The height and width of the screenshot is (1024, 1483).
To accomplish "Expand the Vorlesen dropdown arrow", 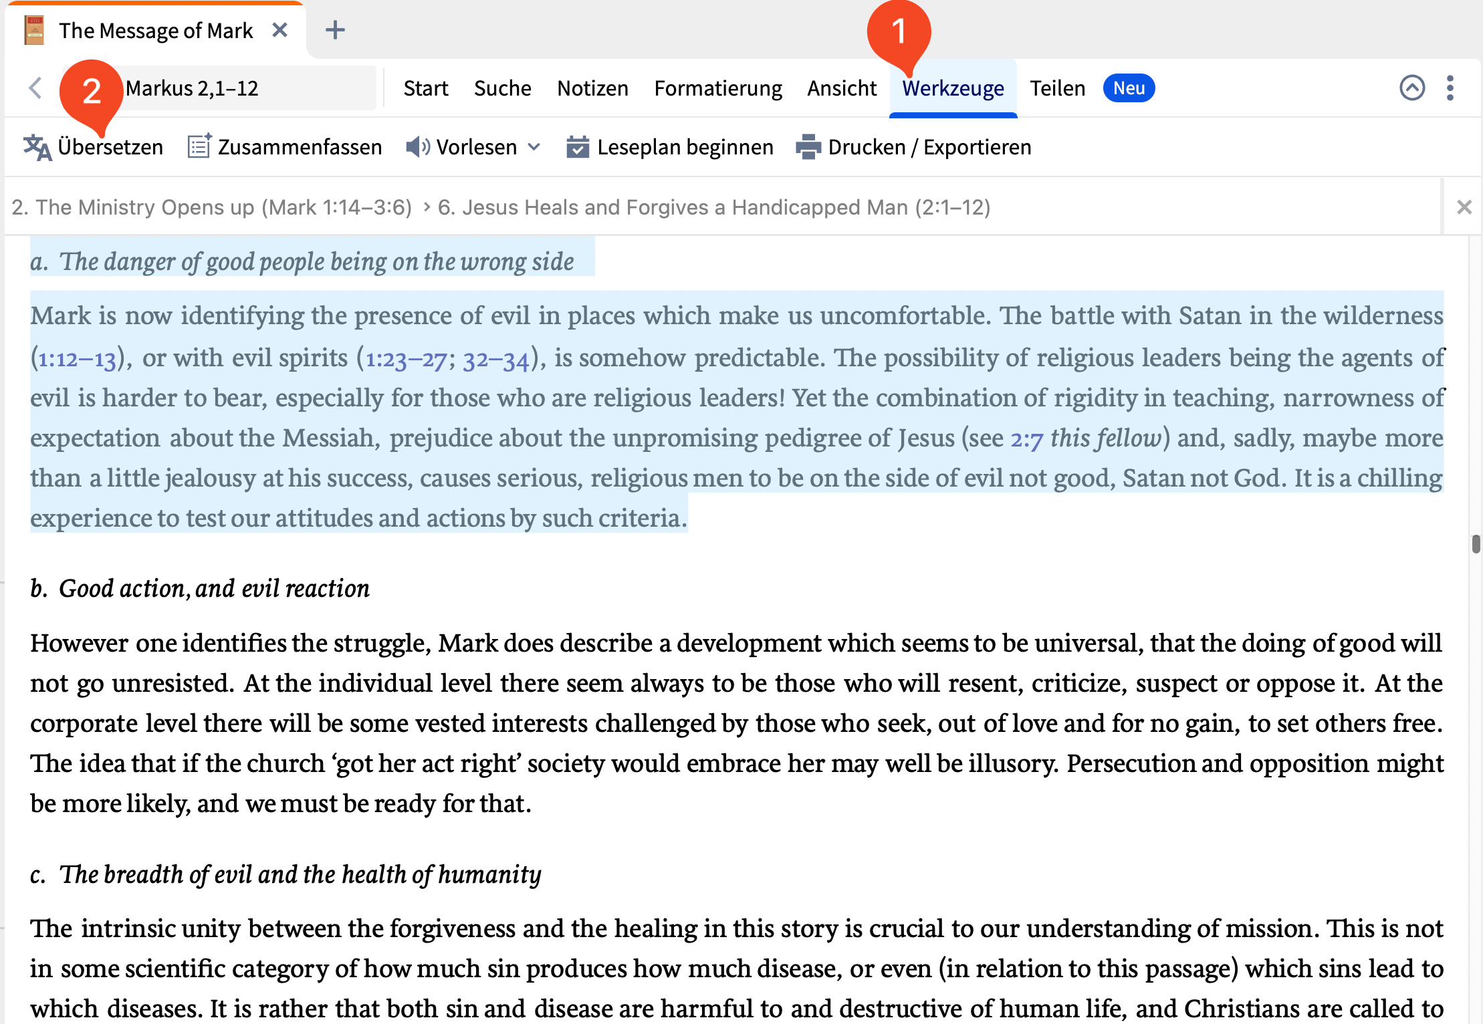I will (x=534, y=146).
